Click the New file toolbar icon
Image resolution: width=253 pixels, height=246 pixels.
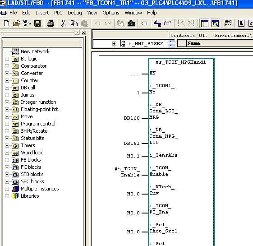pyautogui.click(x=6, y=23)
